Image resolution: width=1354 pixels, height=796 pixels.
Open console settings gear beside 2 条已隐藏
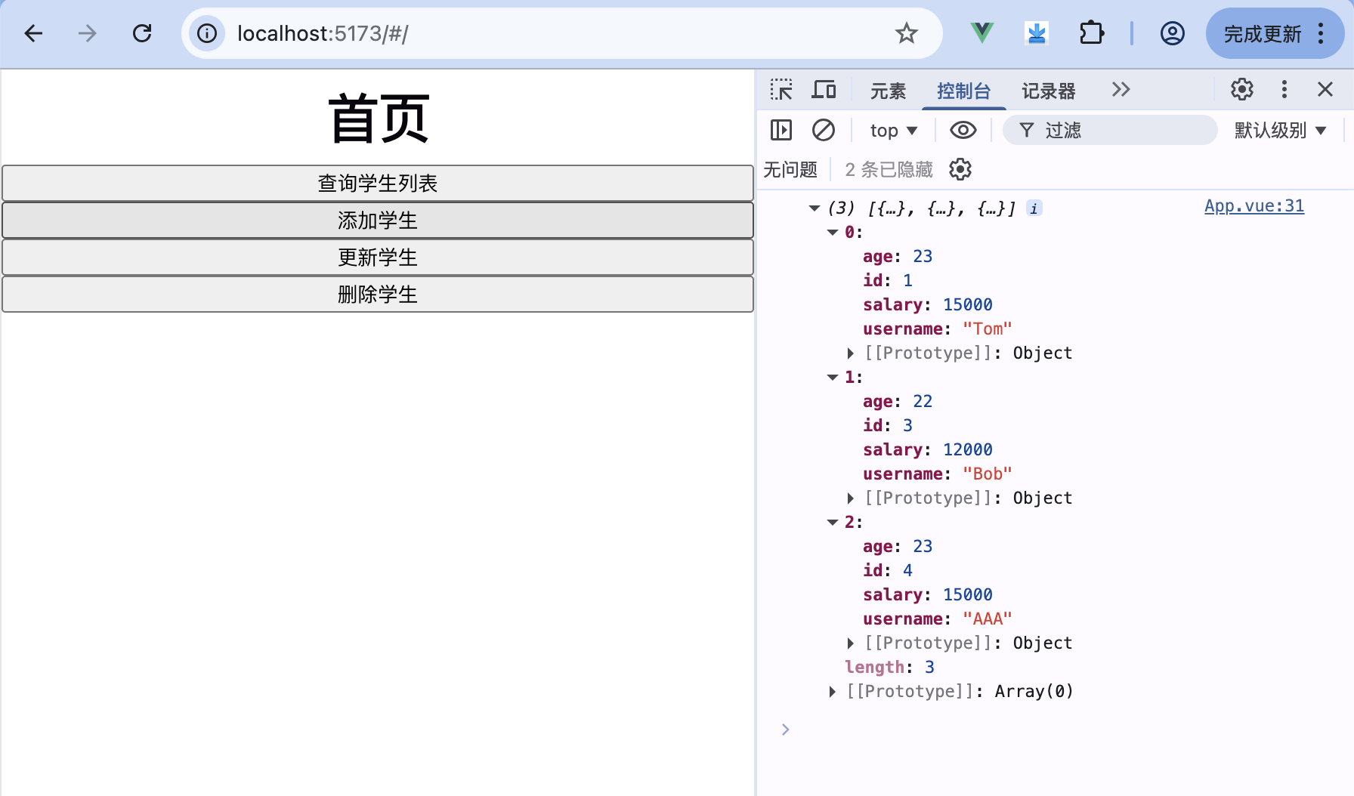(960, 169)
